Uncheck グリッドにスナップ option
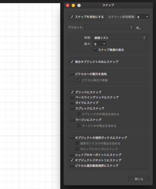The height and width of the screenshot is (189, 156). pyautogui.click(x=72, y=92)
